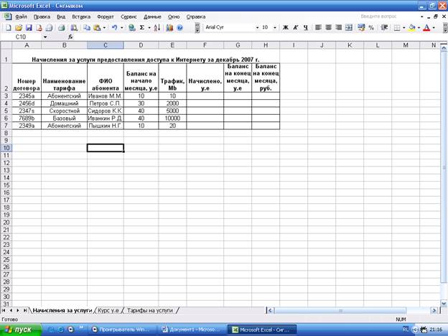Switch to Проигрыватель Windows taskbar button
The height and width of the screenshot is (336, 448).
click(x=123, y=330)
